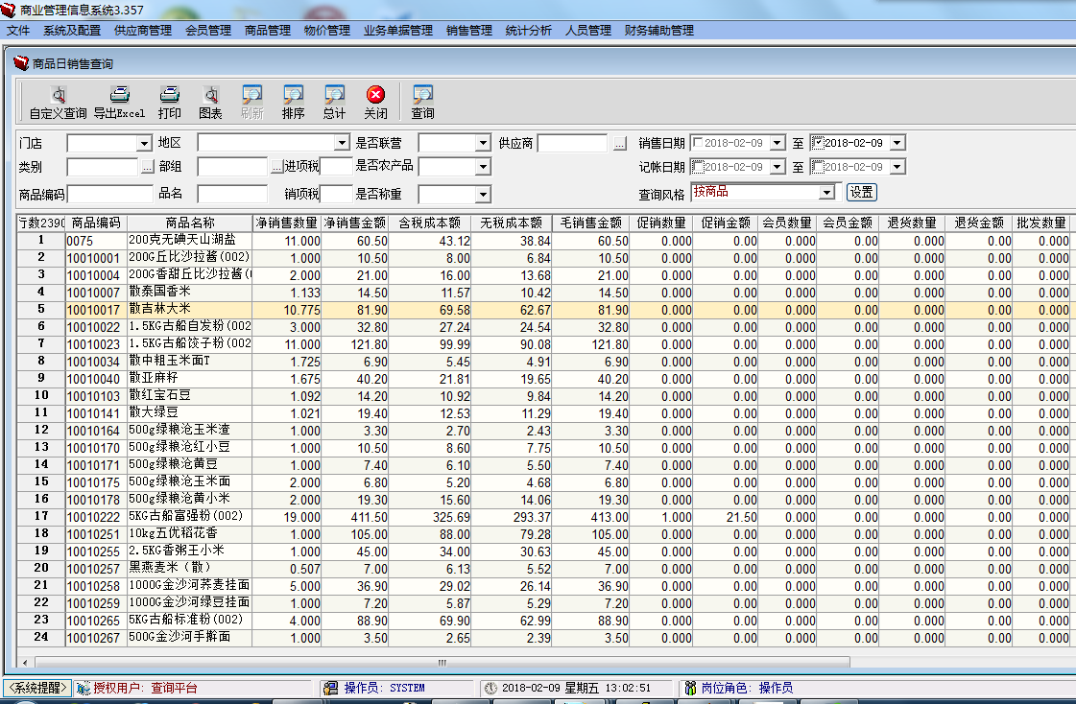Click the 设置 settings button

861,192
